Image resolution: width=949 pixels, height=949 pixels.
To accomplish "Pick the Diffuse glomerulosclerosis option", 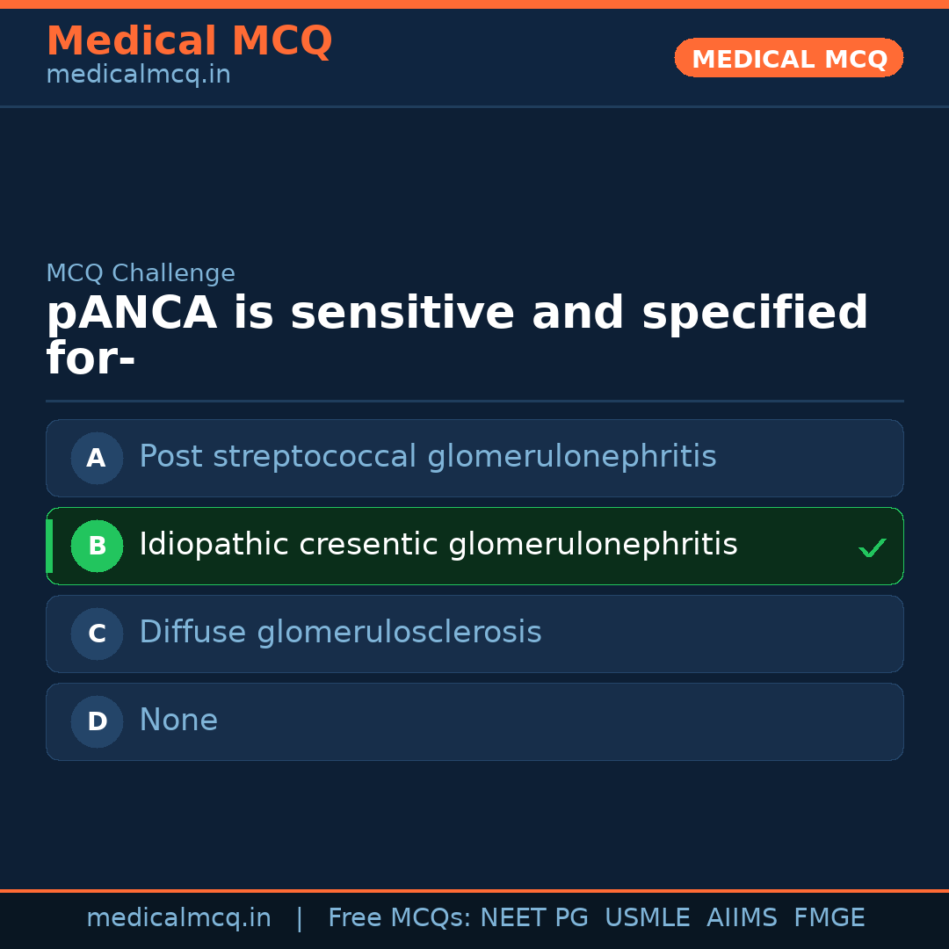I will point(340,633).
